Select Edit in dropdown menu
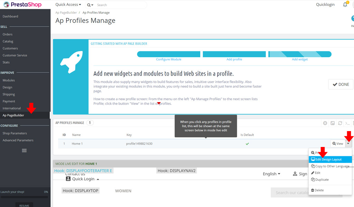Image resolution: width=354 pixels, height=207 pixels. (330, 173)
